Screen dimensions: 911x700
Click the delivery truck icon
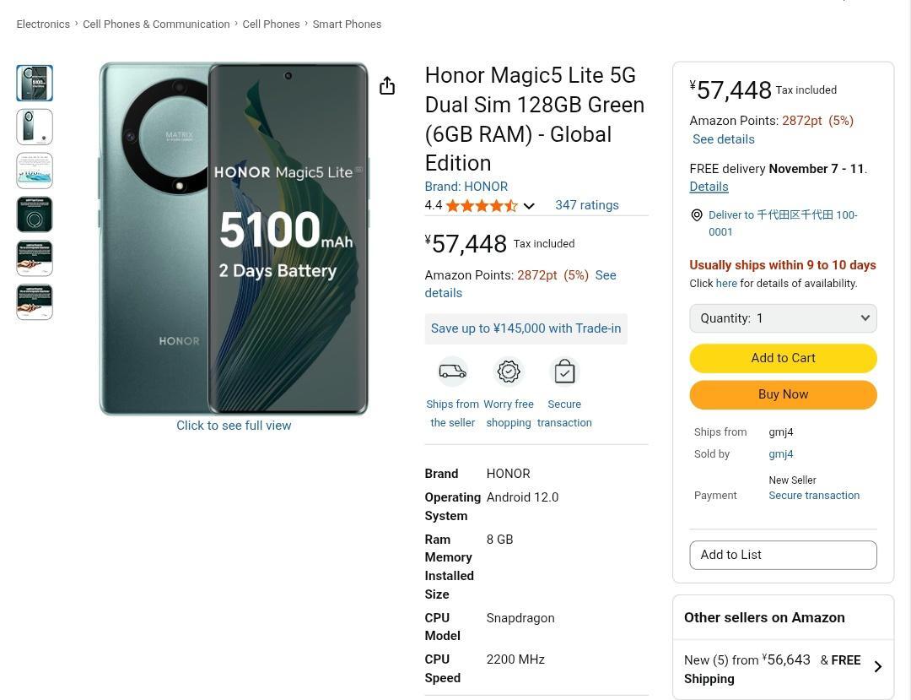[452, 372]
